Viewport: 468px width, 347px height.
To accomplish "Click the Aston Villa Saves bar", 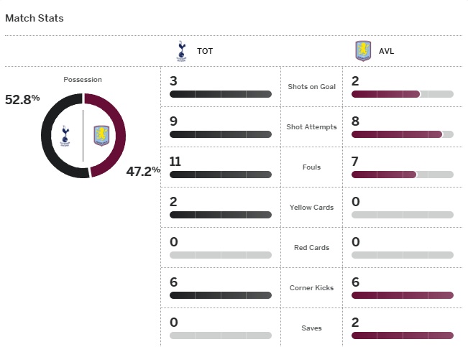I will (403, 336).
